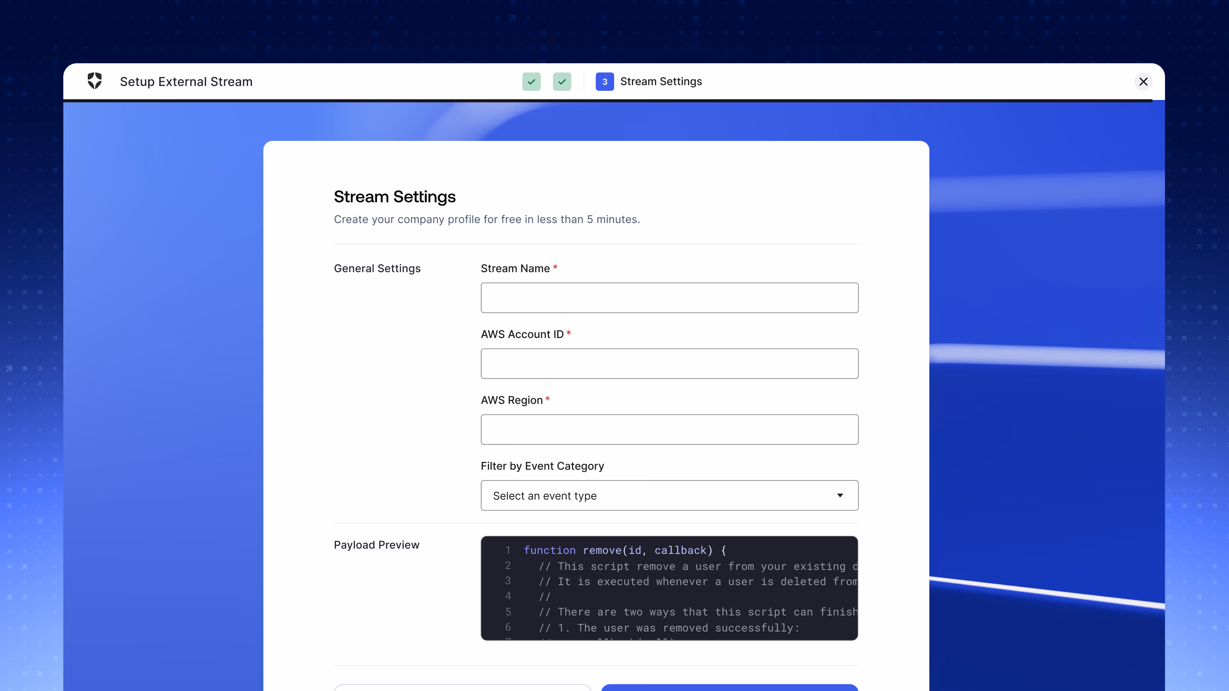Focus the AWS Account ID field
The image size is (1229, 691).
pyautogui.click(x=669, y=363)
